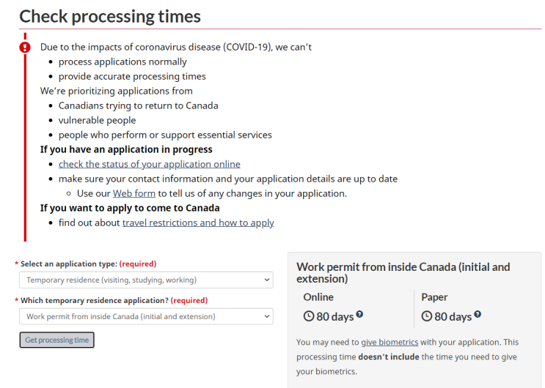Click the Select an application type label
Screen dimensions: 545x388
point(69,264)
